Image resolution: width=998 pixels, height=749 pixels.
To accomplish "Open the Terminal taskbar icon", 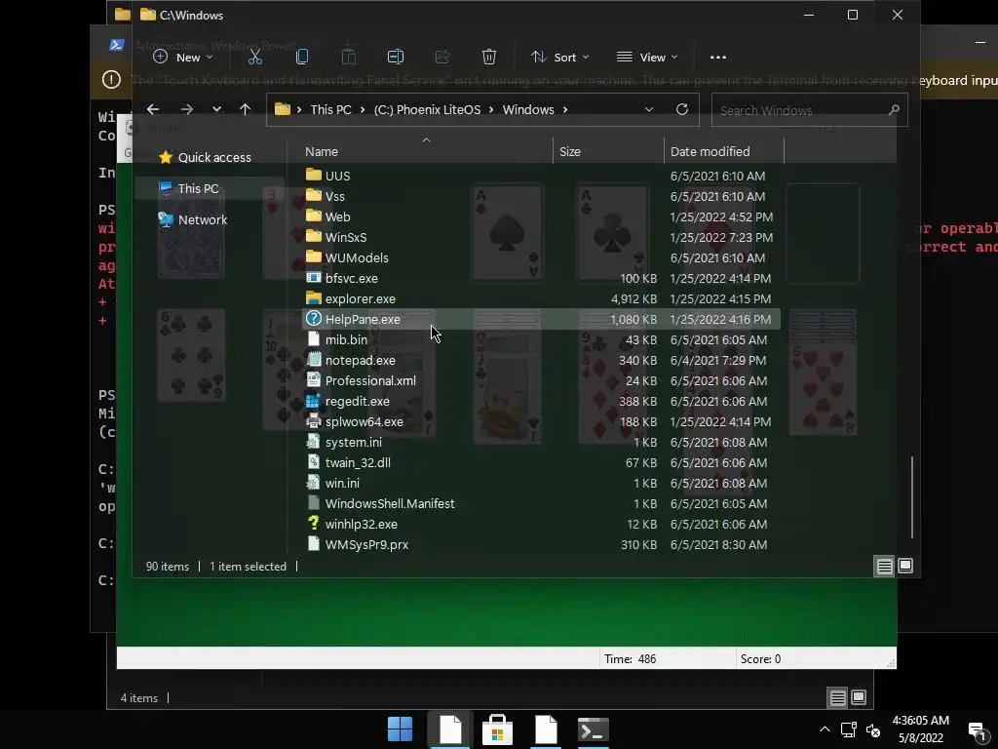I will tap(594, 729).
